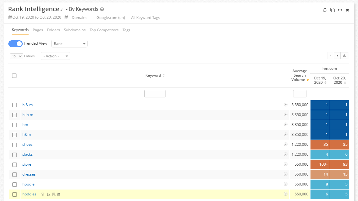Click the Google.com (en) search engine filter

click(111, 18)
